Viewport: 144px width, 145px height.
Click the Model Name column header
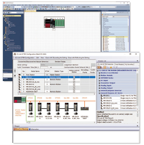click(35, 71)
